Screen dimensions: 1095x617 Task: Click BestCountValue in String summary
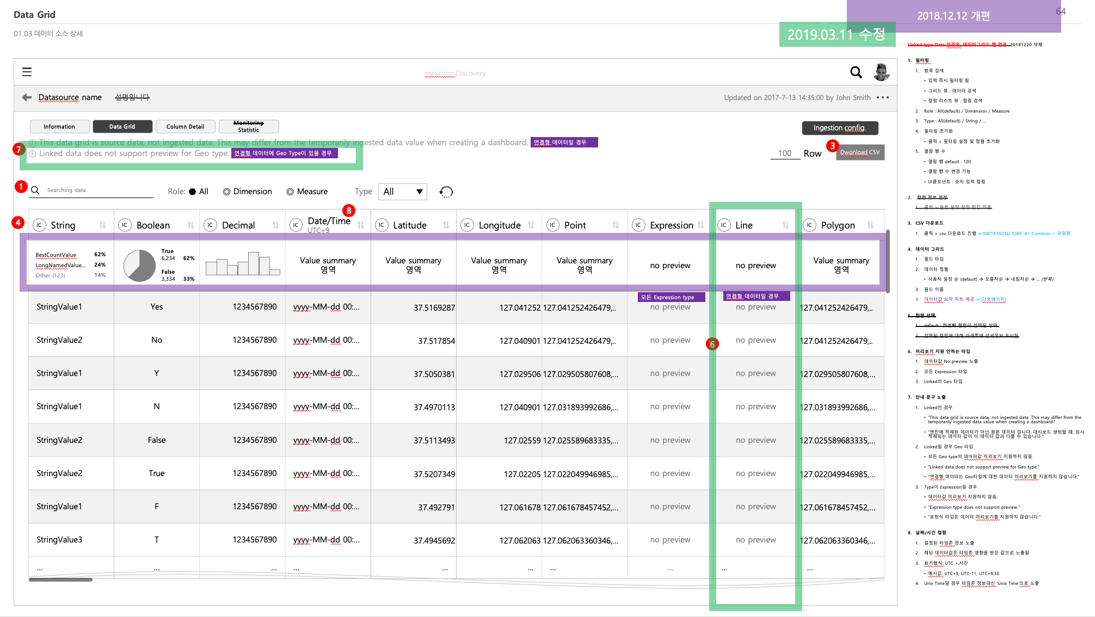56,255
